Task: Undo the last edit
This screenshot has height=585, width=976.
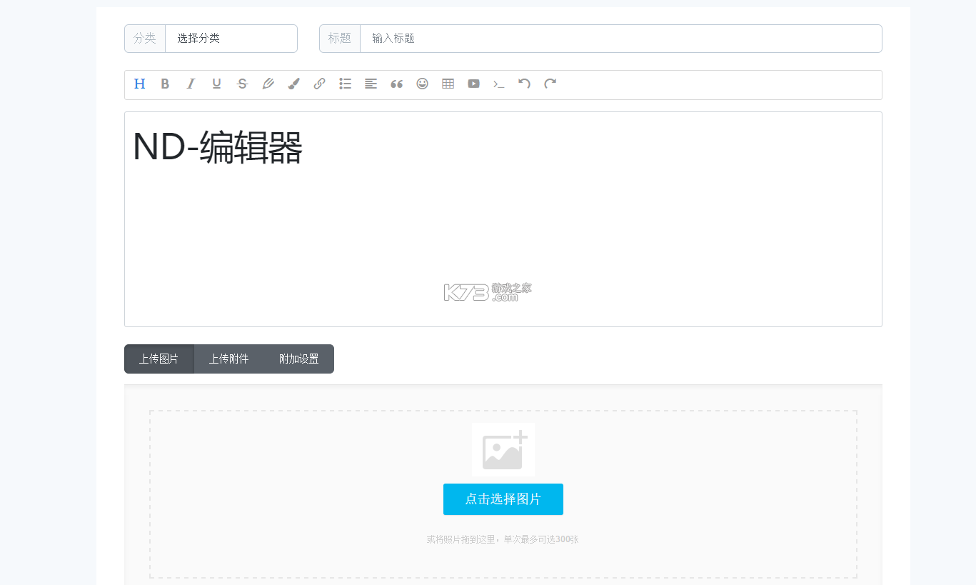Action: (525, 84)
